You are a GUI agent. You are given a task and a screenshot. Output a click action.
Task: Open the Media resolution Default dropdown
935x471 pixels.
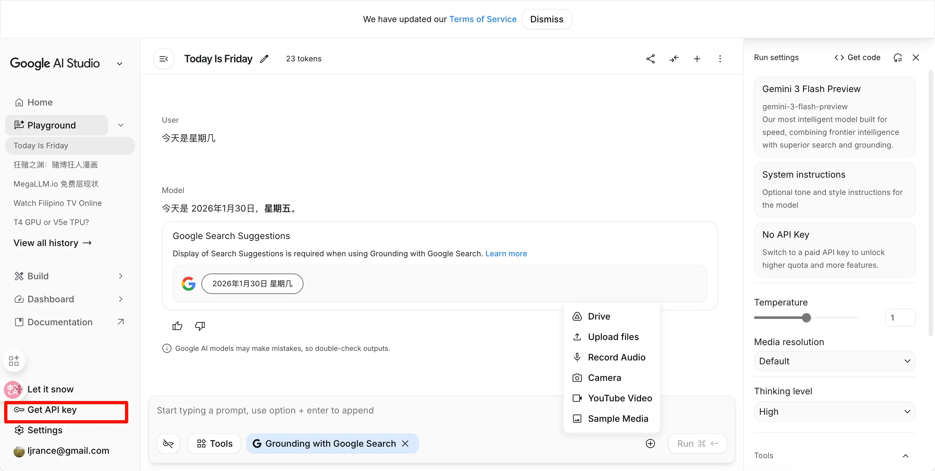(x=835, y=361)
